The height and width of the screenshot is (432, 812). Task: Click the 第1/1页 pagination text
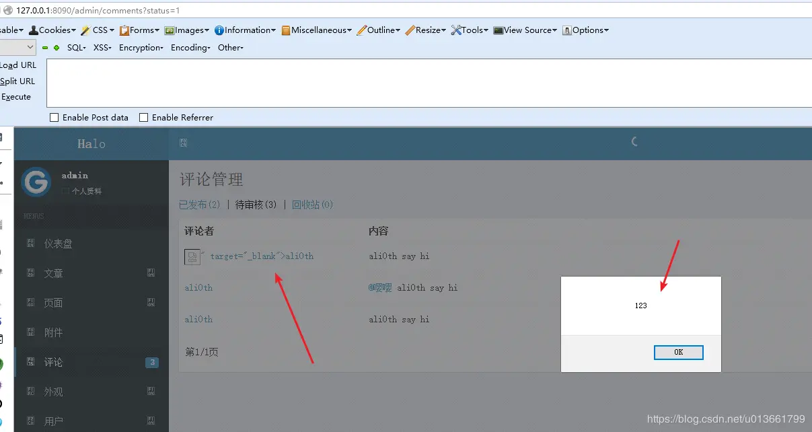point(202,351)
